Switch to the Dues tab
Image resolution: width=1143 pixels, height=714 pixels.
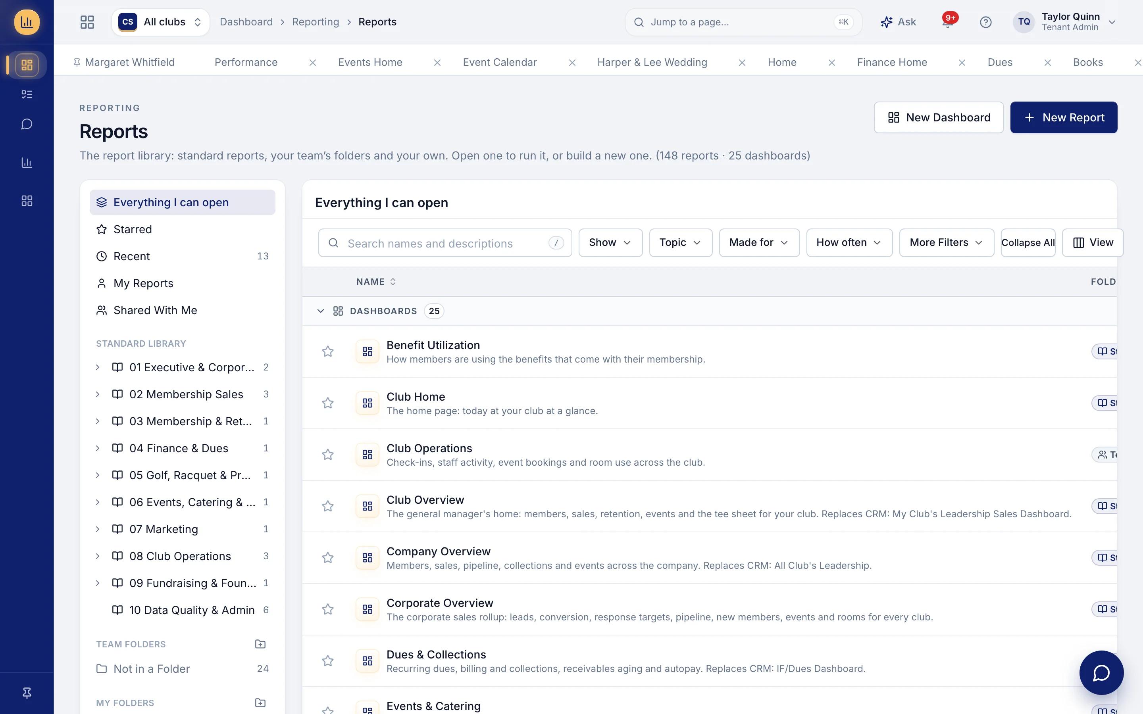(x=1000, y=62)
